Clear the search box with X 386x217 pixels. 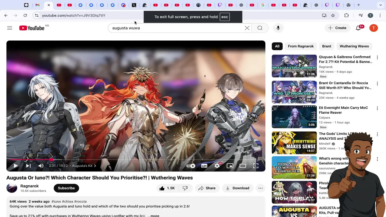247,28
